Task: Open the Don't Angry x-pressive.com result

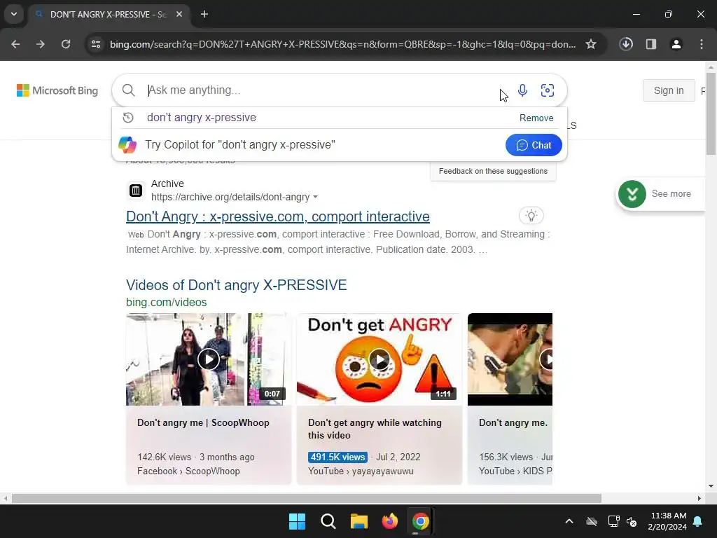Action: [x=277, y=216]
